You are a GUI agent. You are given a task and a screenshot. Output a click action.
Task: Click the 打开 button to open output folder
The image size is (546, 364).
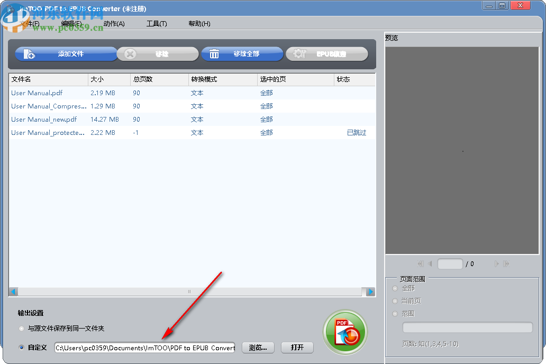click(297, 348)
